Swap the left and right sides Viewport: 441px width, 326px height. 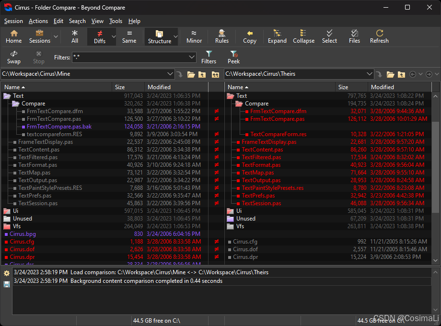[13, 57]
